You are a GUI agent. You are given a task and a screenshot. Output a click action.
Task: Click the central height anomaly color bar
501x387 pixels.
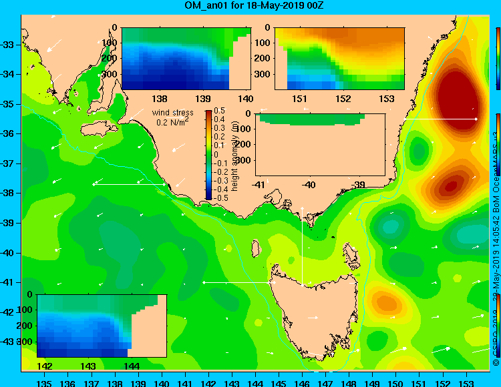pos(208,155)
